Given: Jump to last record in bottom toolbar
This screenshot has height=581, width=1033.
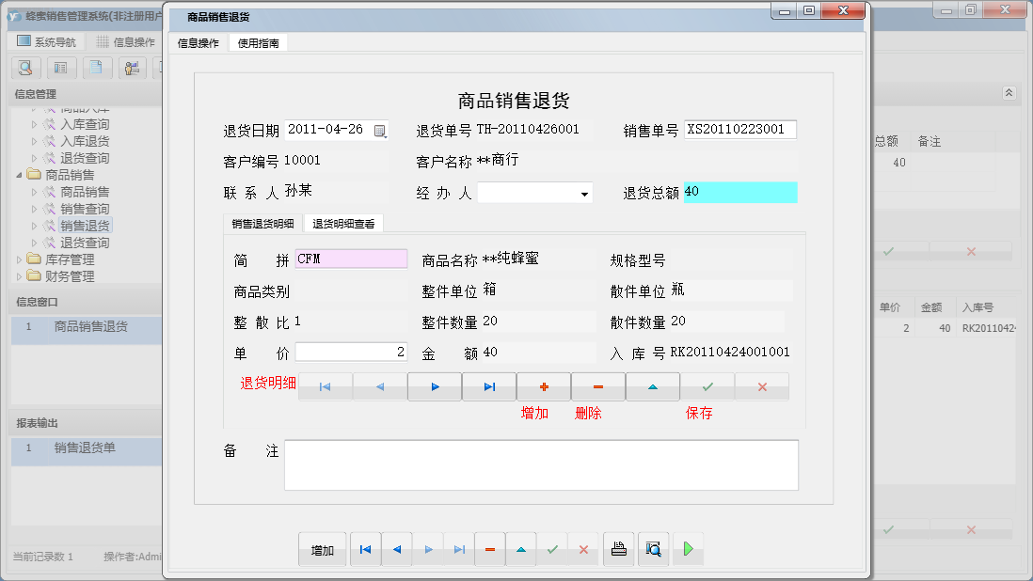Looking at the screenshot, I should pos(459,549).
